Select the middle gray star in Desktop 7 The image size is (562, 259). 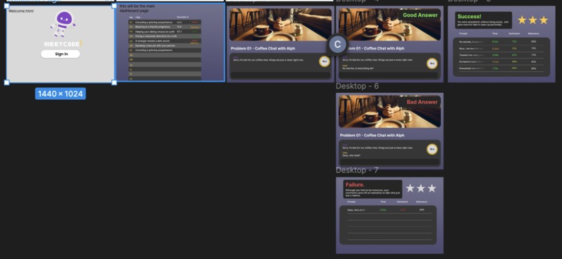420,188
